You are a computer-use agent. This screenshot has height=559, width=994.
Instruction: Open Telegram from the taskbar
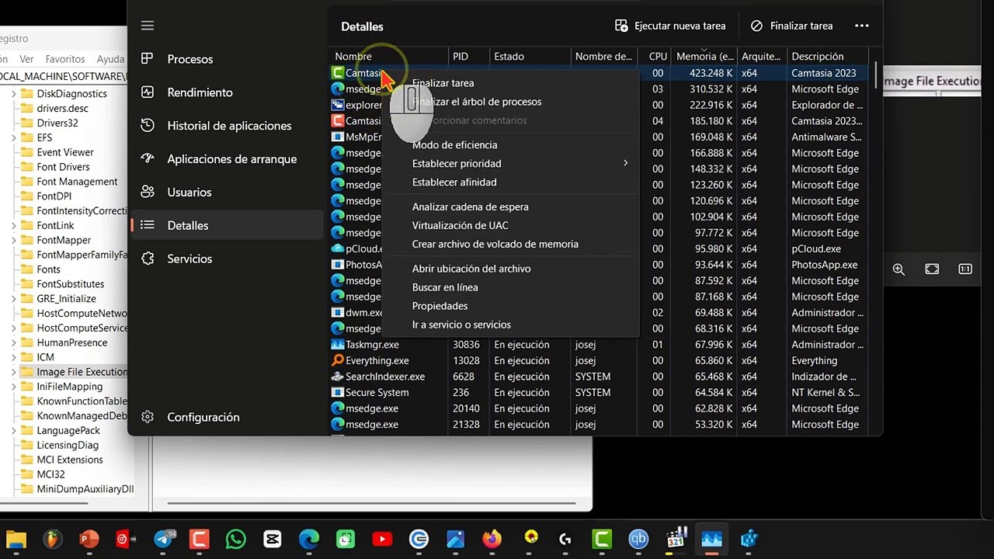tap(164, 539)
